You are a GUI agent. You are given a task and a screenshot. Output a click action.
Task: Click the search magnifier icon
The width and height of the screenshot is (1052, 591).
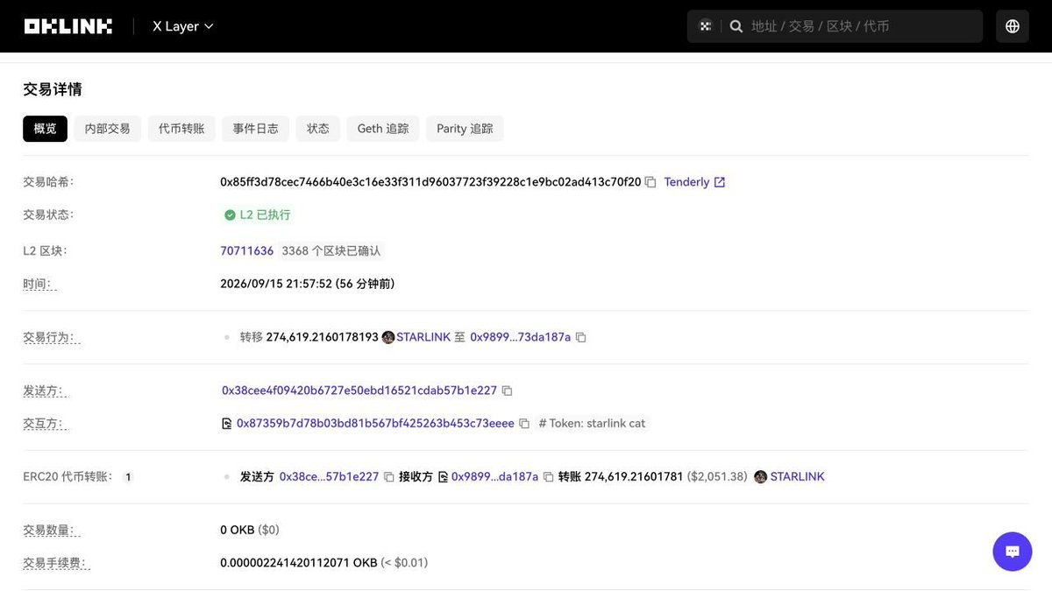pyautogui.click(x=736, y=26)
